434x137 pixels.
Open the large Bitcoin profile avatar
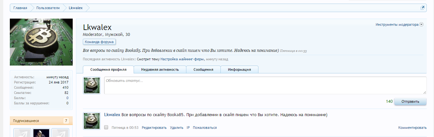(x=41, y=42)
